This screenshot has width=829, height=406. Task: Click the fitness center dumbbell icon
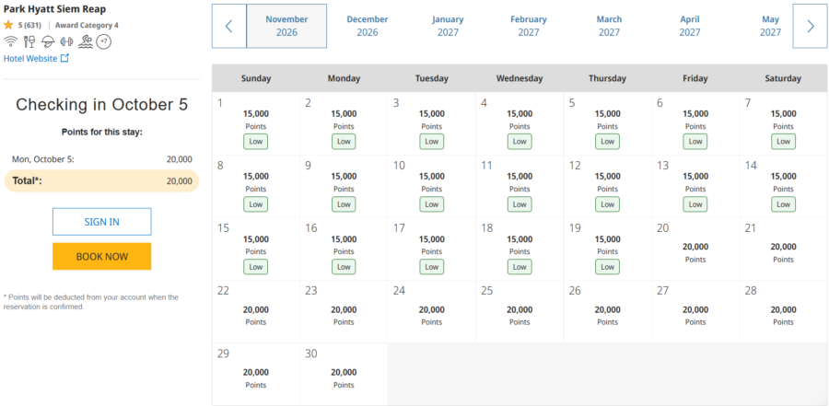(x=66, y=41)
